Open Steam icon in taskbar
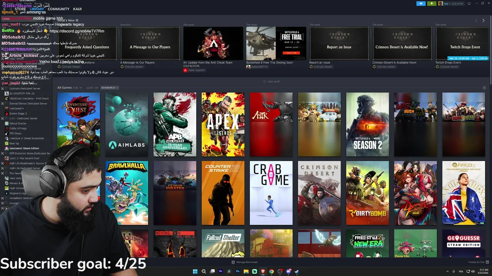This screenshot has width=492, height=276. 297,271
